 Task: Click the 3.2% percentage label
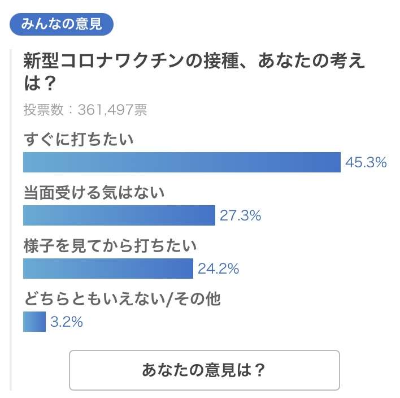pyautogui.click(x=67, y=322)
